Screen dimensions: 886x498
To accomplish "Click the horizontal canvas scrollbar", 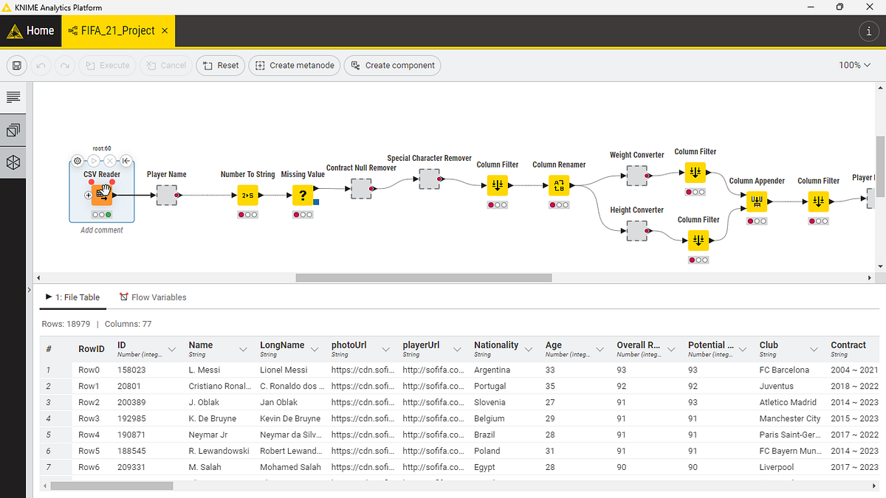I will click(423, 277).
